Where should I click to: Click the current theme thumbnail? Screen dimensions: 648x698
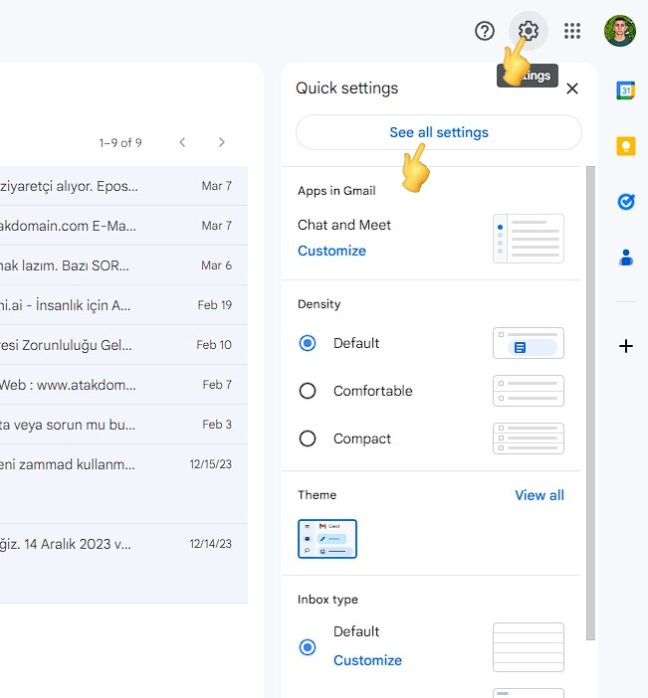coord(327,539)
